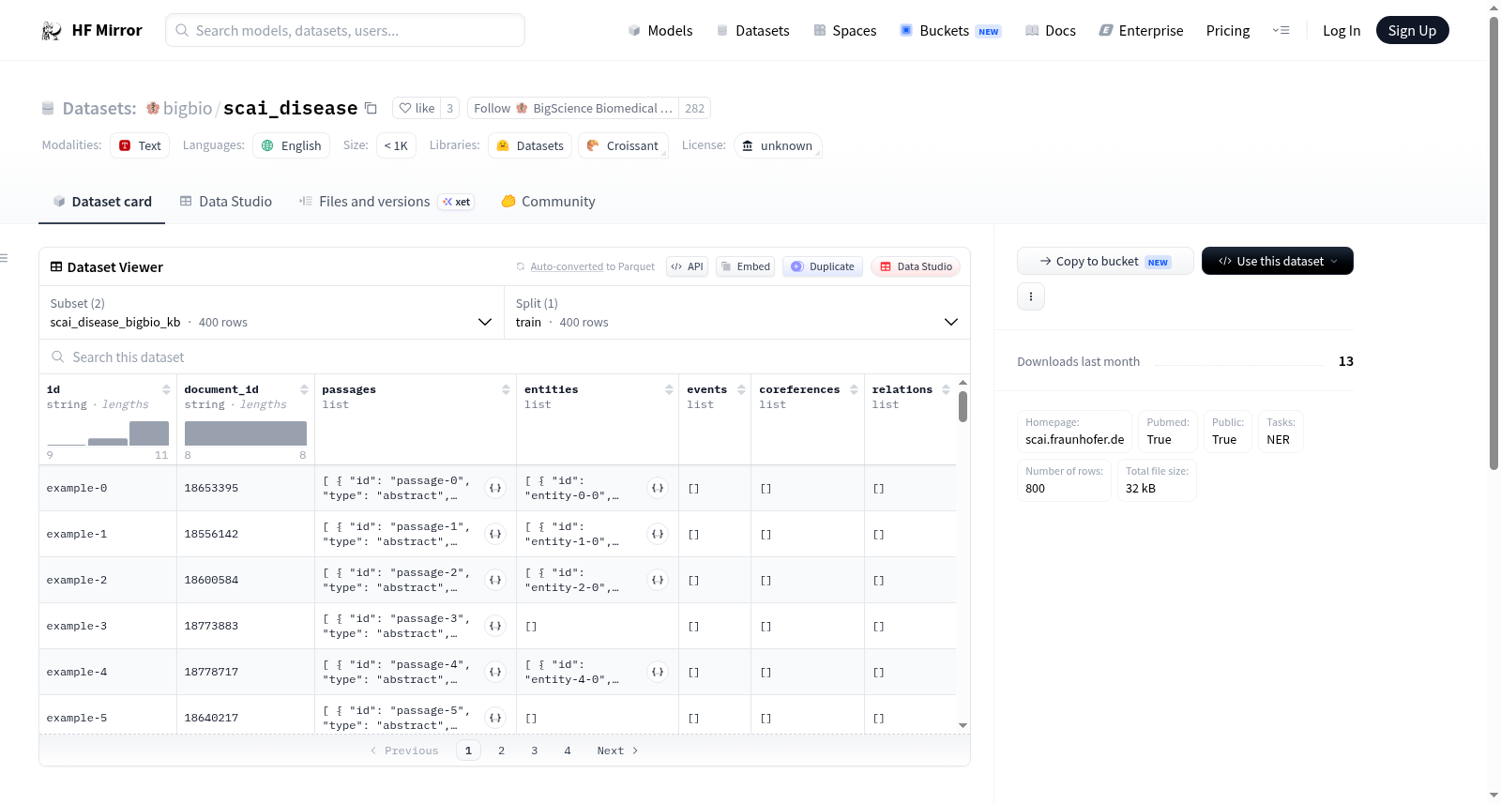The width and height of the screenshot is (1501, 804).
Task: Sort by the passages column
Action: point(506,389)
